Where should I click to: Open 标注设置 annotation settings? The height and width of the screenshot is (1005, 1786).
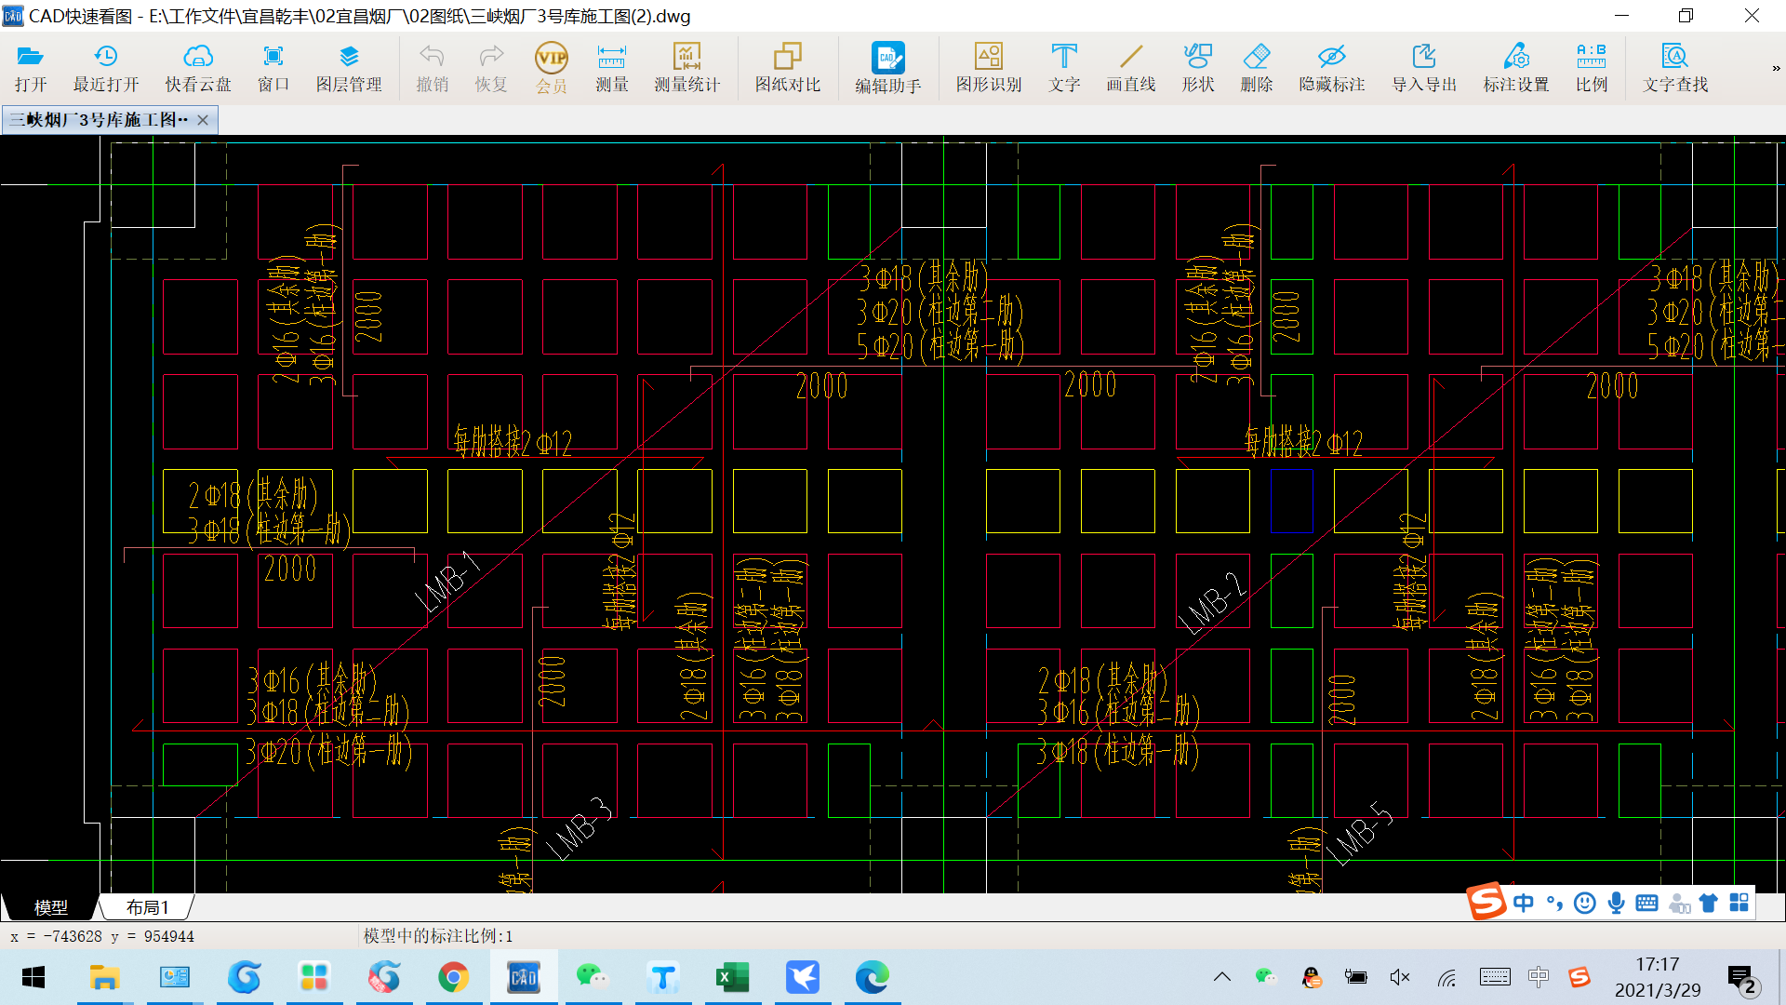(x=1516, y=68)
